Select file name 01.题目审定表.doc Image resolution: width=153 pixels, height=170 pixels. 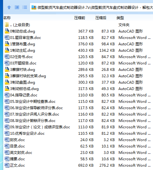[x=25, y=38]
